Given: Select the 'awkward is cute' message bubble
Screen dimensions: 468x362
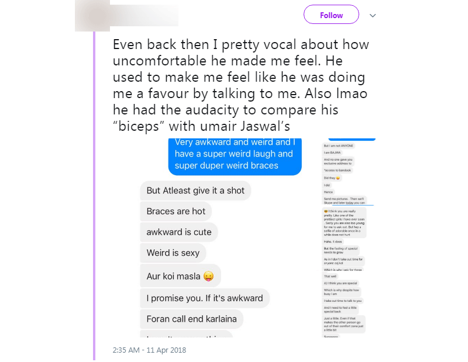Looking at the screenshot, I should [179, 232].
